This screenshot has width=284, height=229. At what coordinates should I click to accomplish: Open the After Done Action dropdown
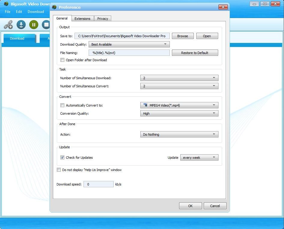tap(179, 134)
